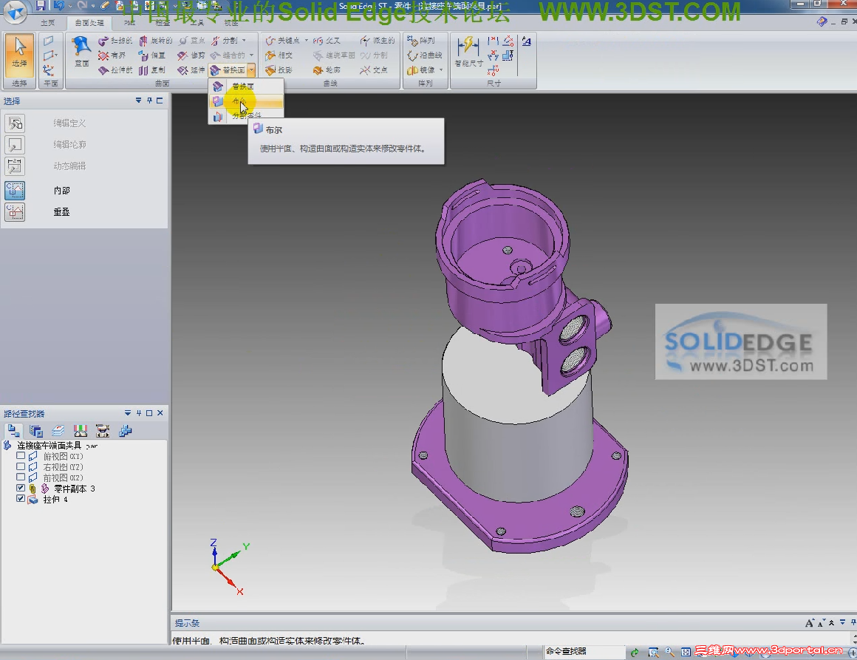Choose the 拉伸的 extruded surface command
The image size is (857, 660).
click(115, 70)
